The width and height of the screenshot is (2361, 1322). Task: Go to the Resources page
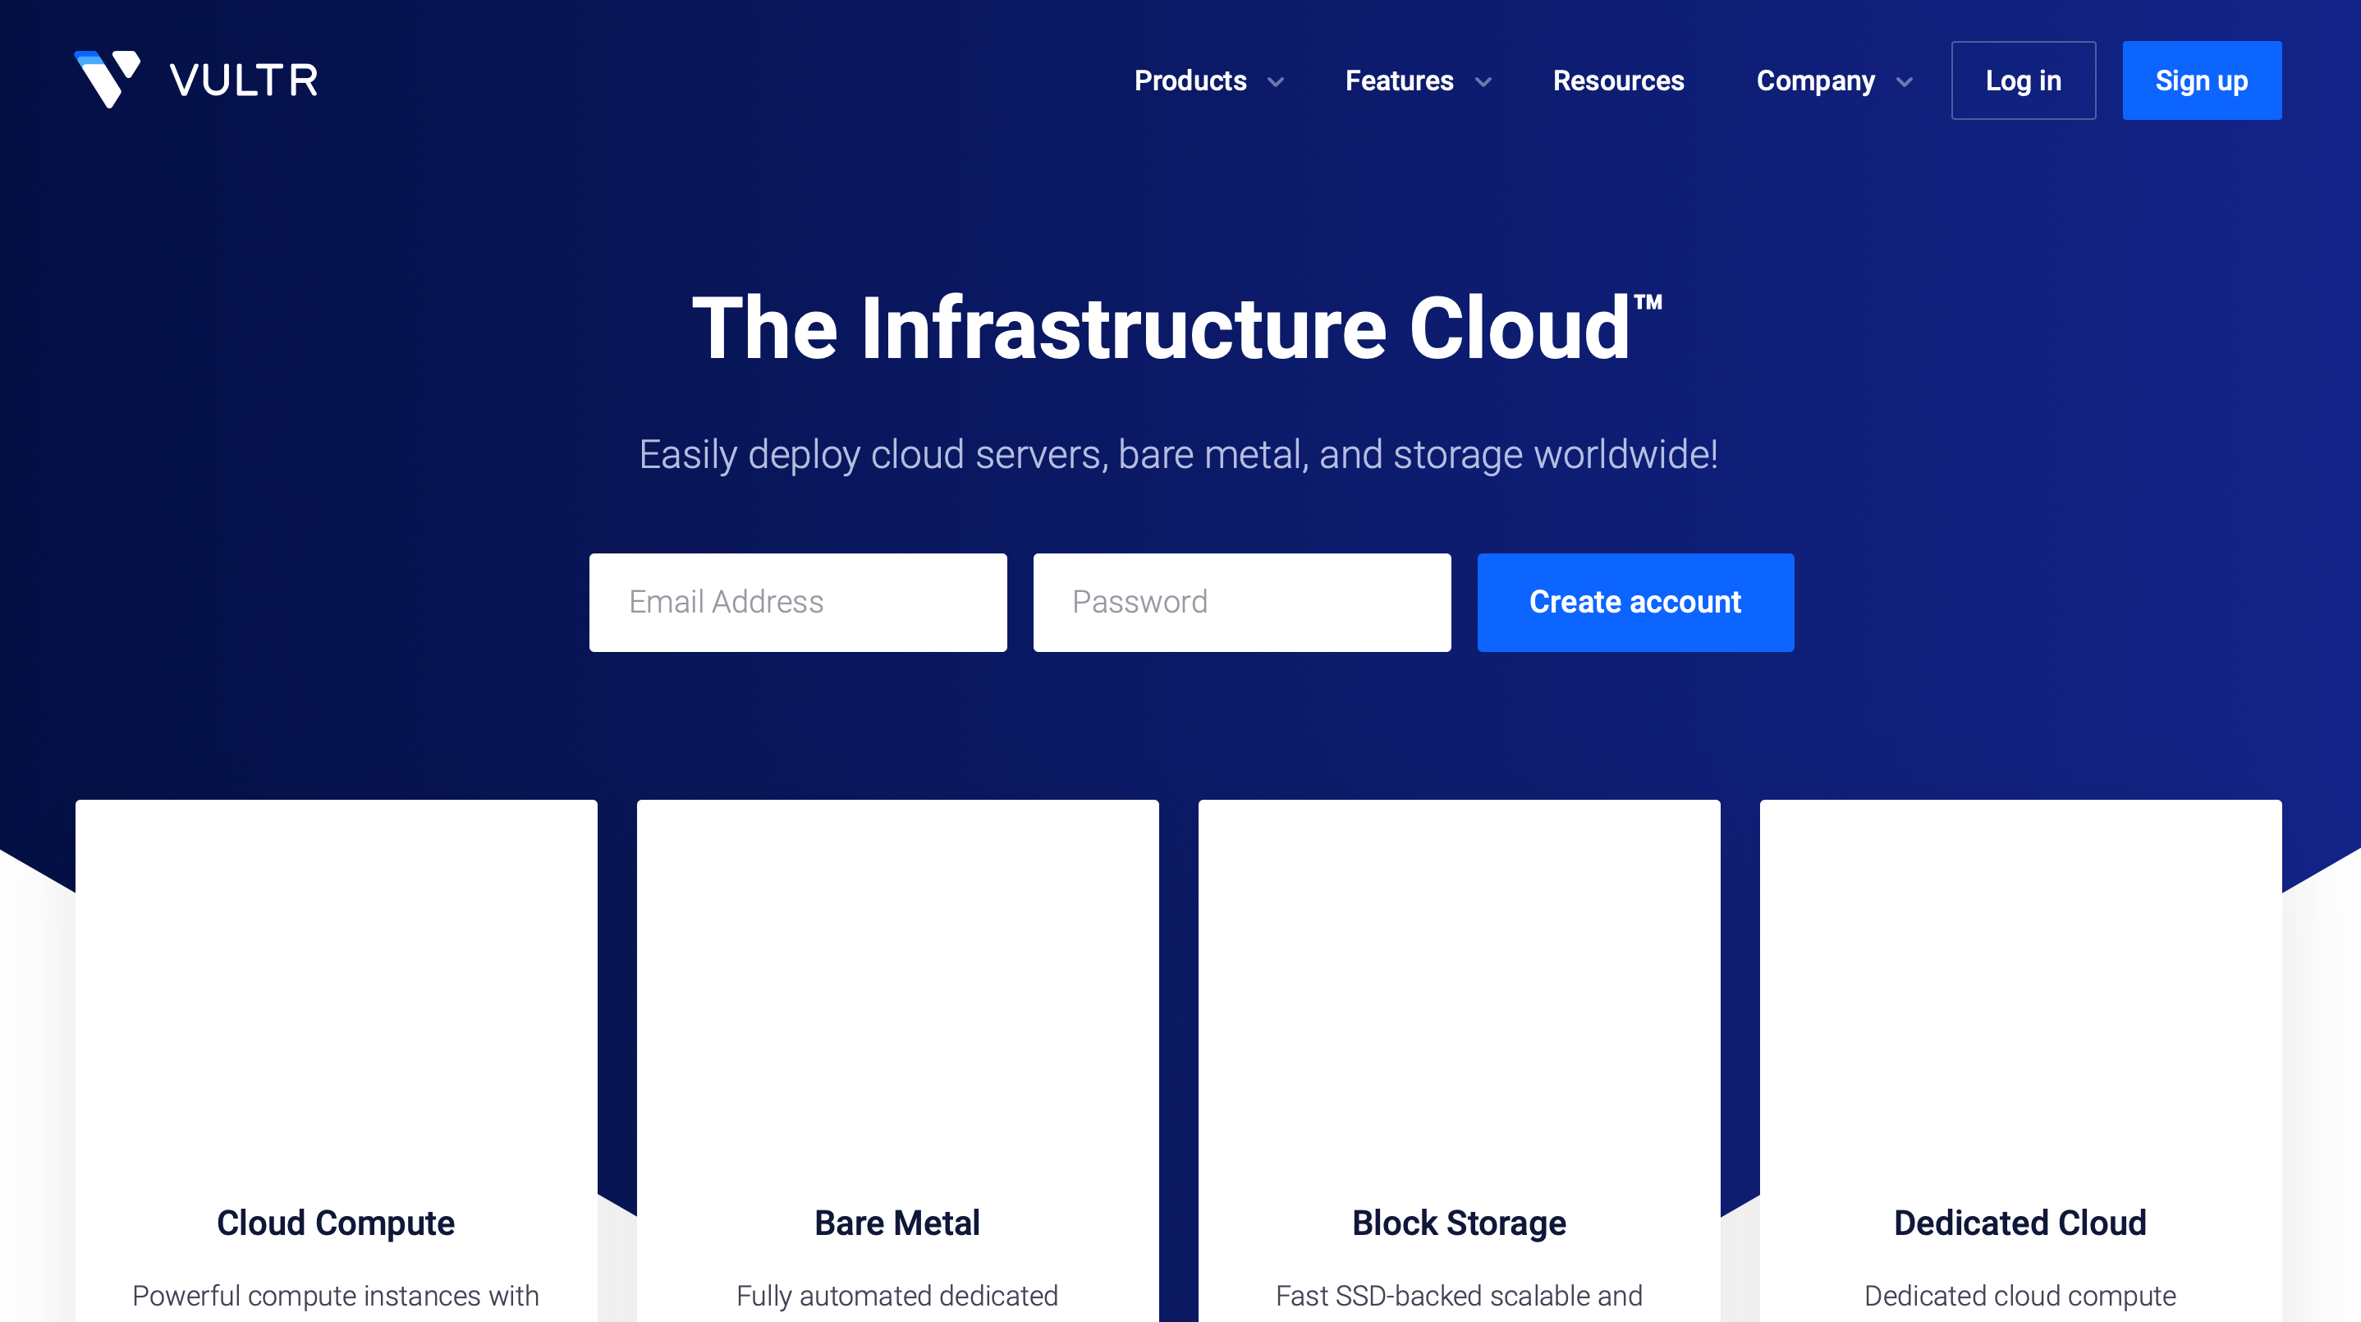[1618, 80]
